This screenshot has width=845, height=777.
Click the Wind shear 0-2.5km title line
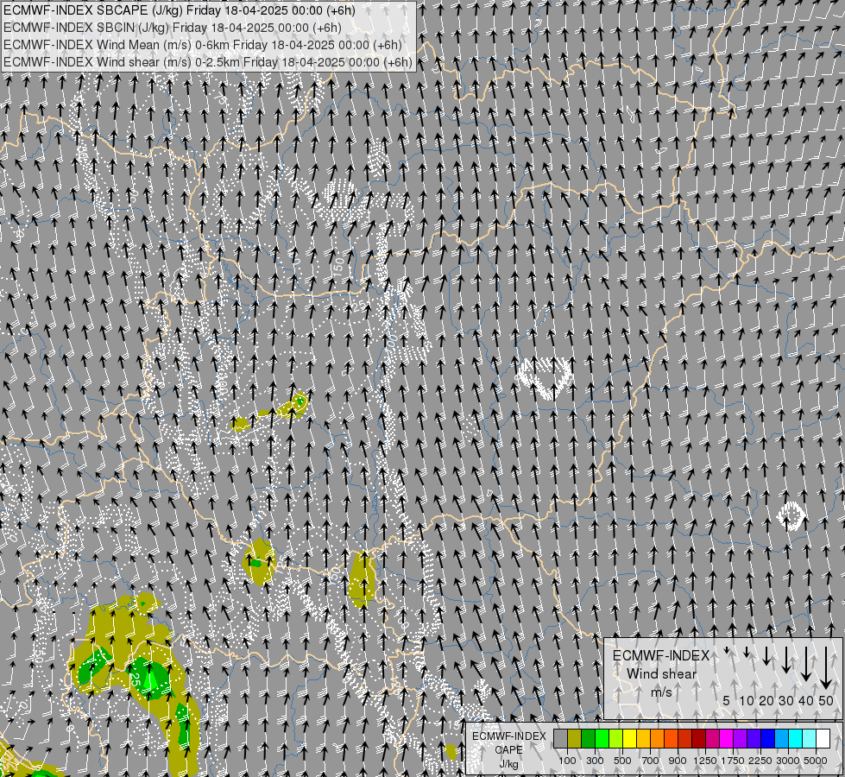(207, 62)
